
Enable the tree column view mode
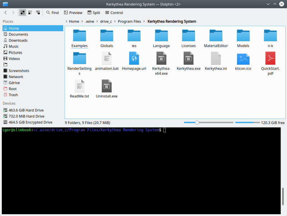pyautogui.click(x=38, y=12)
